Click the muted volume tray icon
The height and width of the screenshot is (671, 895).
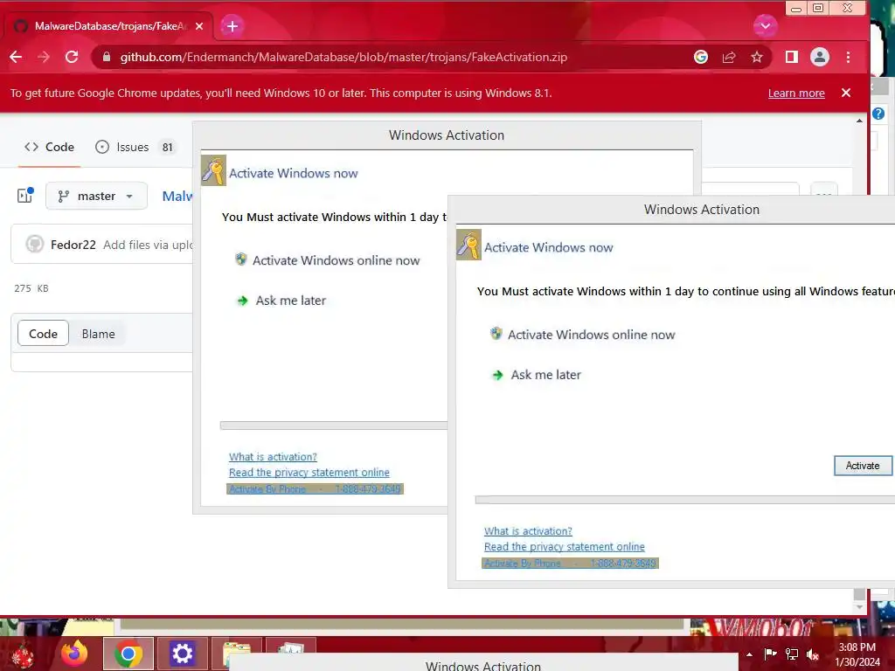point(813,654)
